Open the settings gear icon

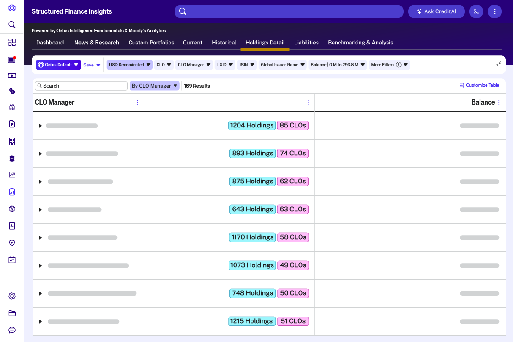click(12, 296)
